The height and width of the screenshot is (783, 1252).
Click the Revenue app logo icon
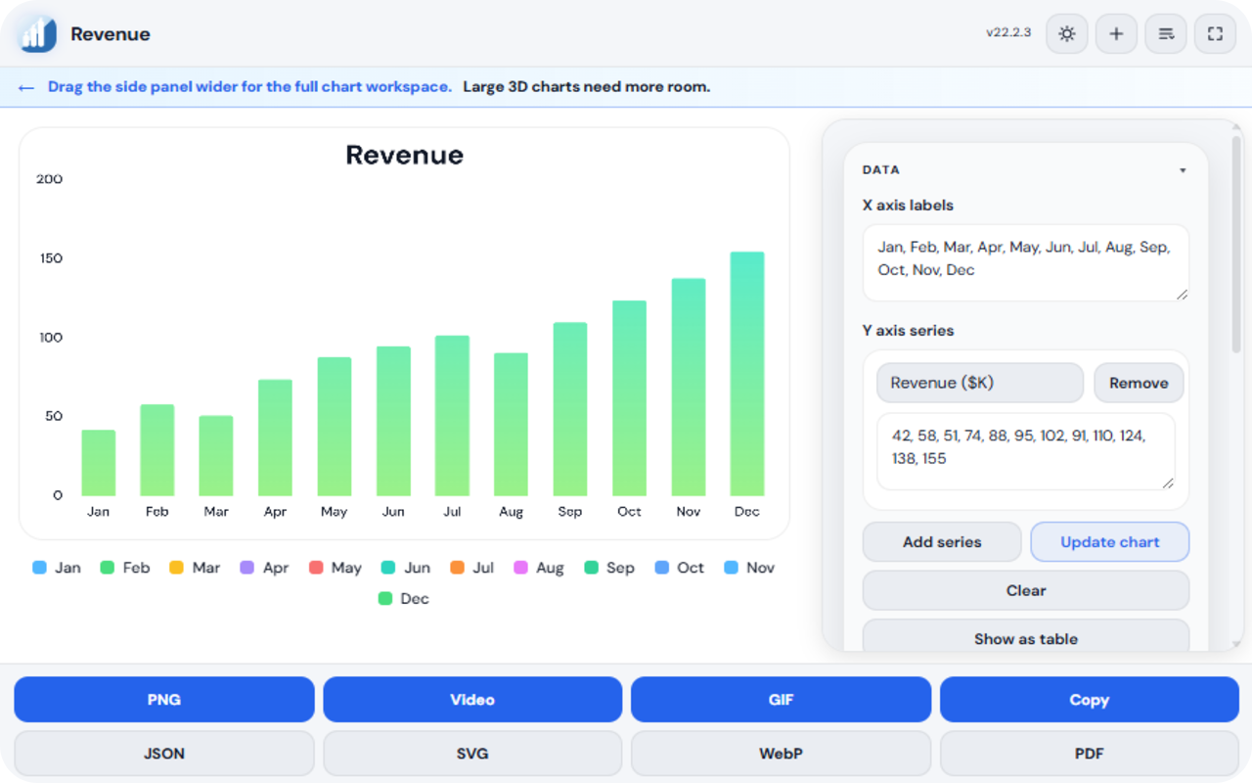38,34
